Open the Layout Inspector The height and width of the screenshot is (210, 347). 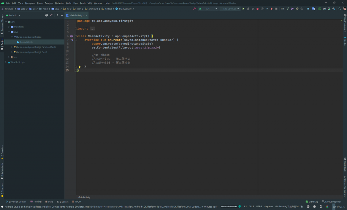click(331, 202)
